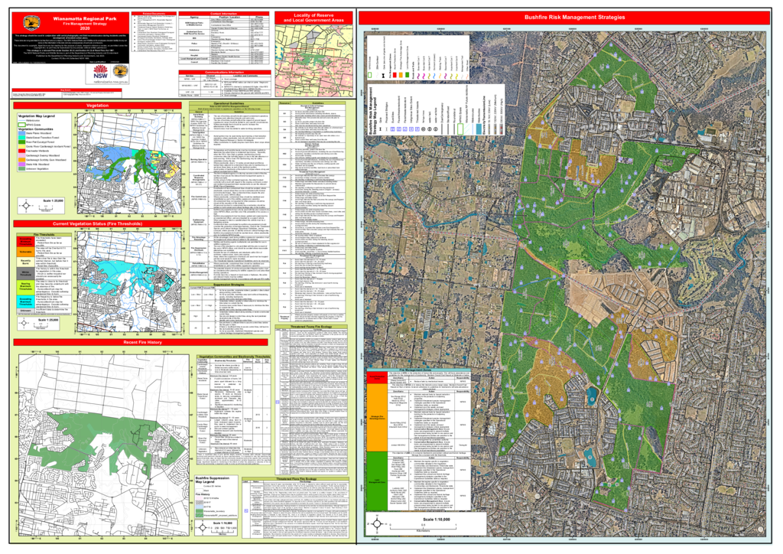783x554 pixels.
Task: Select the Castlereagh Swamp Woodland pink swatch
Action: tap(22, 155)
